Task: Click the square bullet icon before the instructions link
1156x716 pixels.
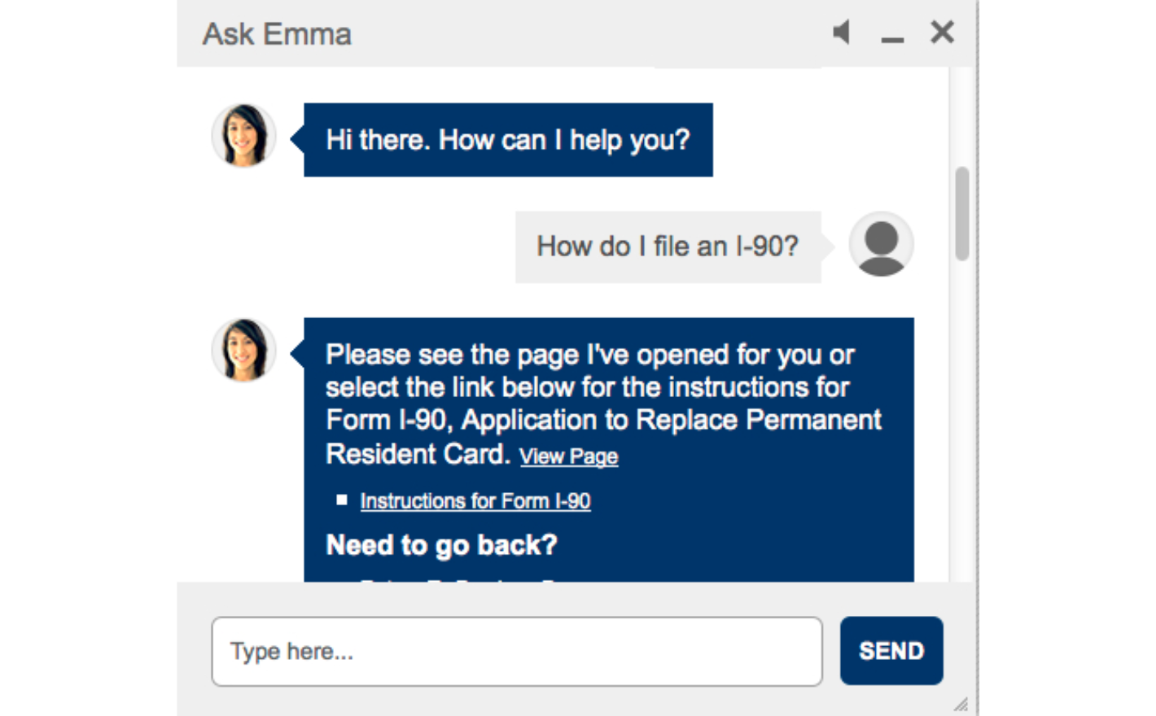Action: coord(343,500)
